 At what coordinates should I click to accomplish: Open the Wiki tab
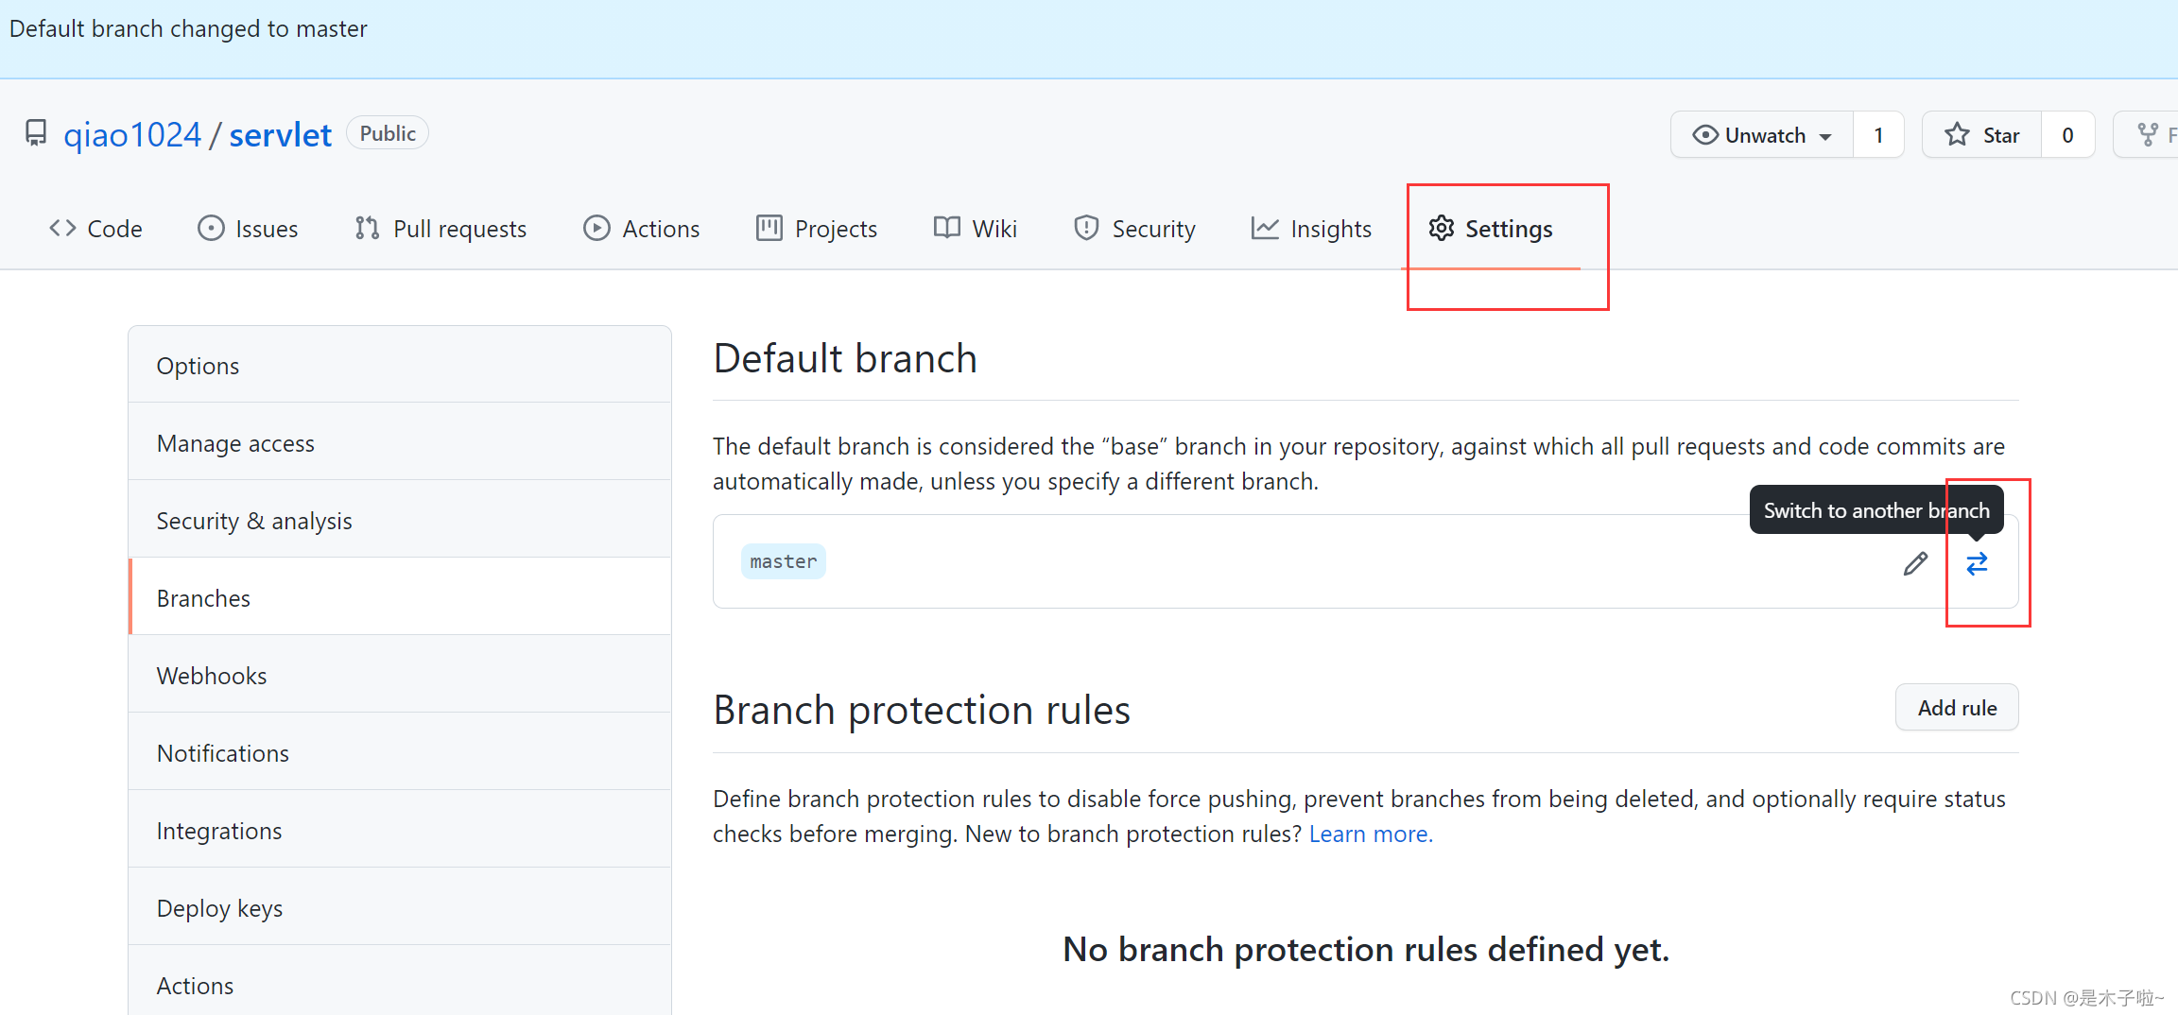(x=975, y=229)
